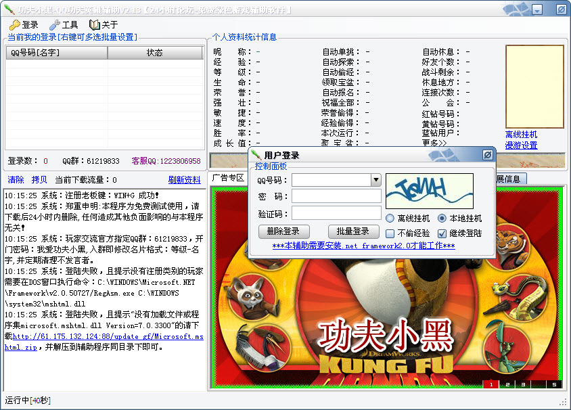Viewport: 571px width, 410px height.
Task: Minimize the main window
Action: (x=536, y=10)
